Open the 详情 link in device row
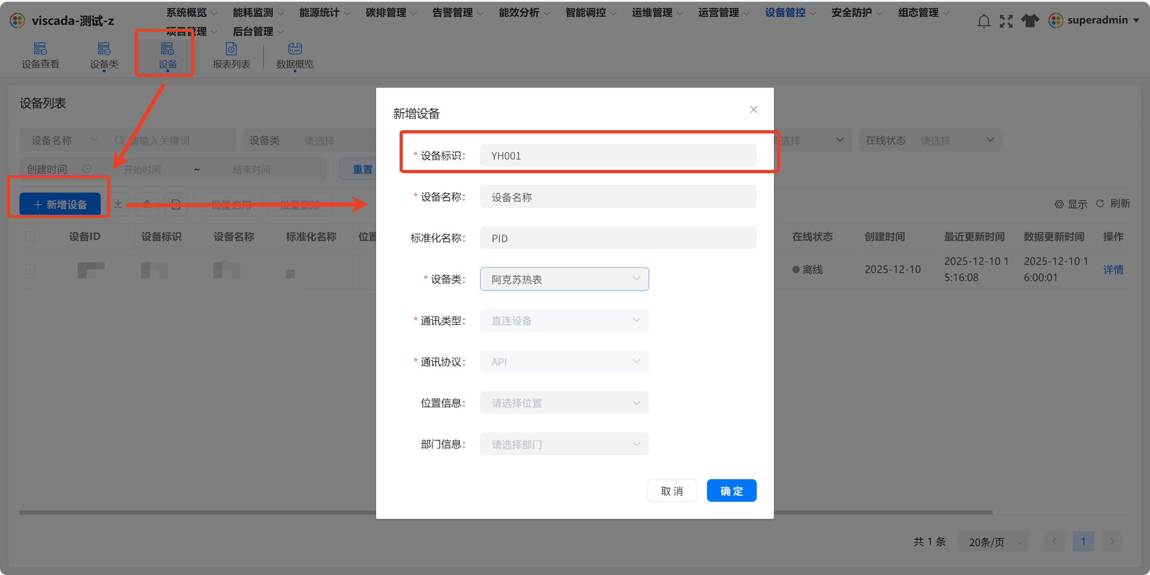The width and height of the screenshot is (1150, 575). 1113,269
